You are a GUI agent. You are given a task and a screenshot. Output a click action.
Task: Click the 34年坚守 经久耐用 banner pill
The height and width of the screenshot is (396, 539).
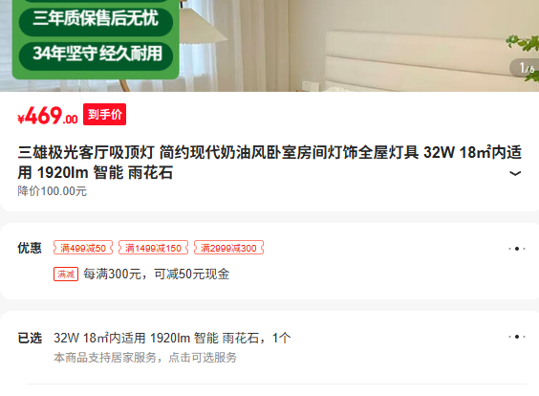click(x=96, y=55)
